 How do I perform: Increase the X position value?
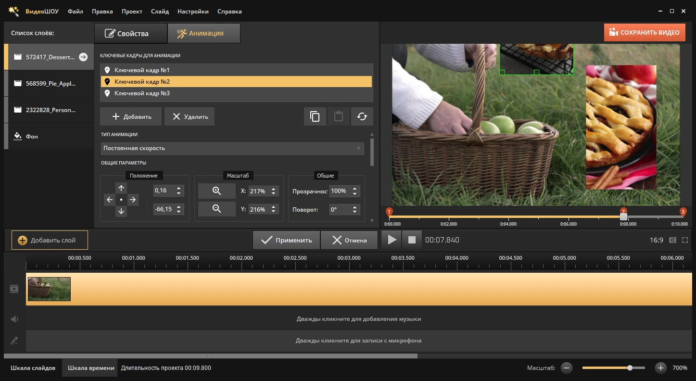point(179,188)
